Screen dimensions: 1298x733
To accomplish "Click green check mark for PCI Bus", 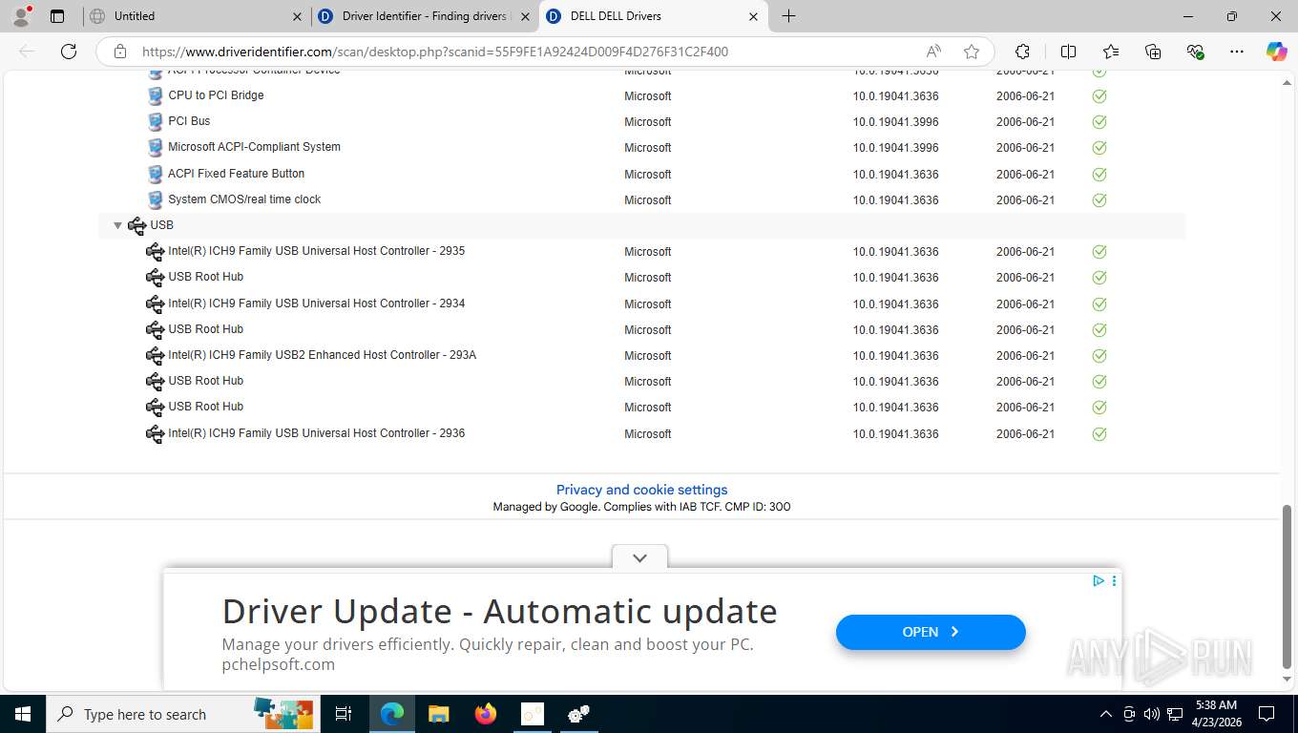I will click(1099, 122).
